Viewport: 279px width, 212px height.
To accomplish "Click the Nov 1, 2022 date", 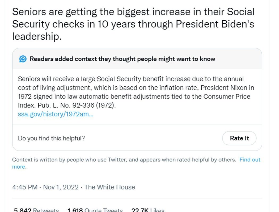I will click(61, 187).
